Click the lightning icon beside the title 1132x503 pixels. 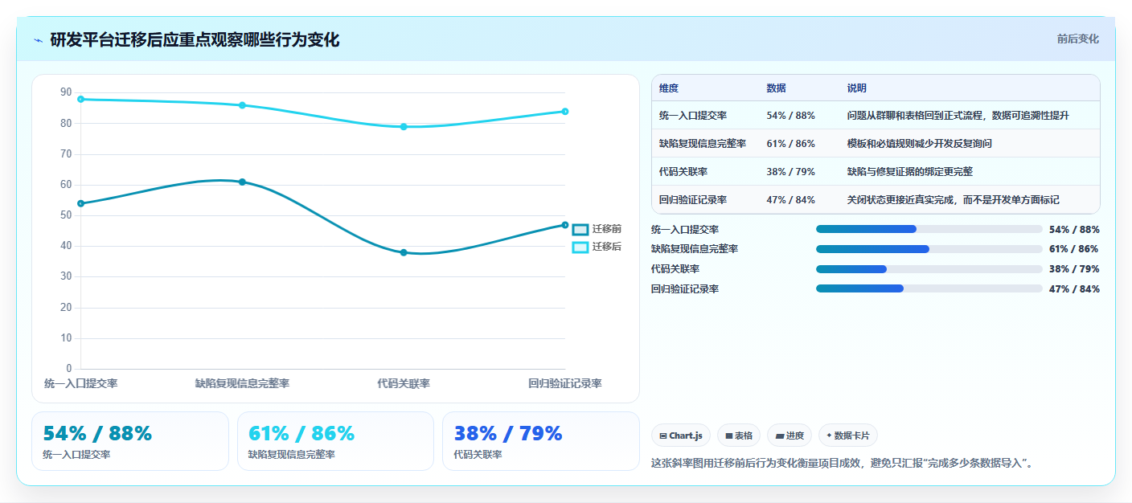[x=38, y=40]
